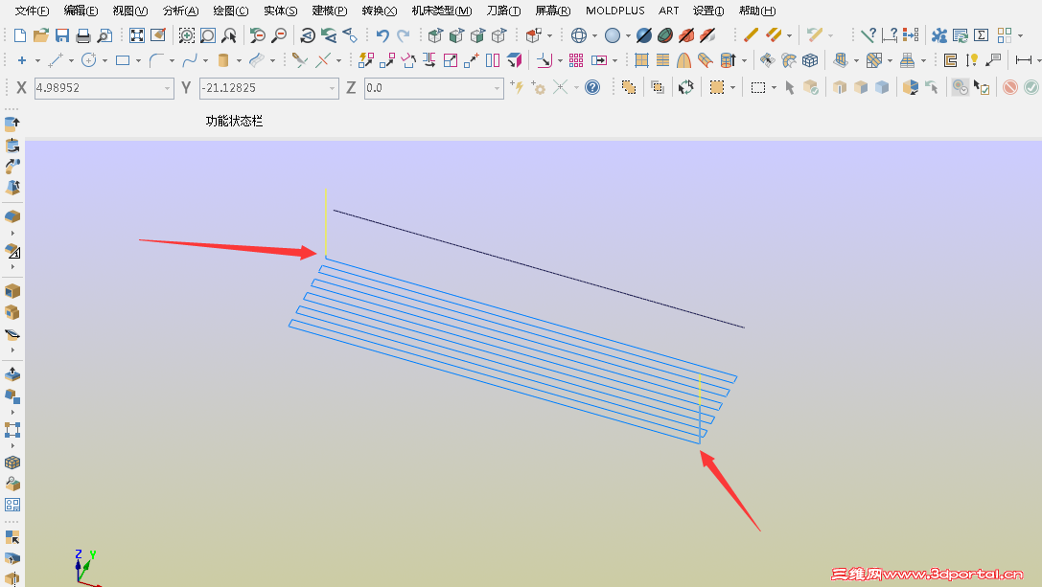Create a new file
The image size is (1042, 587).
point(20,35)
